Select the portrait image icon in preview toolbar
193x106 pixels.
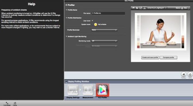[145, 8]
